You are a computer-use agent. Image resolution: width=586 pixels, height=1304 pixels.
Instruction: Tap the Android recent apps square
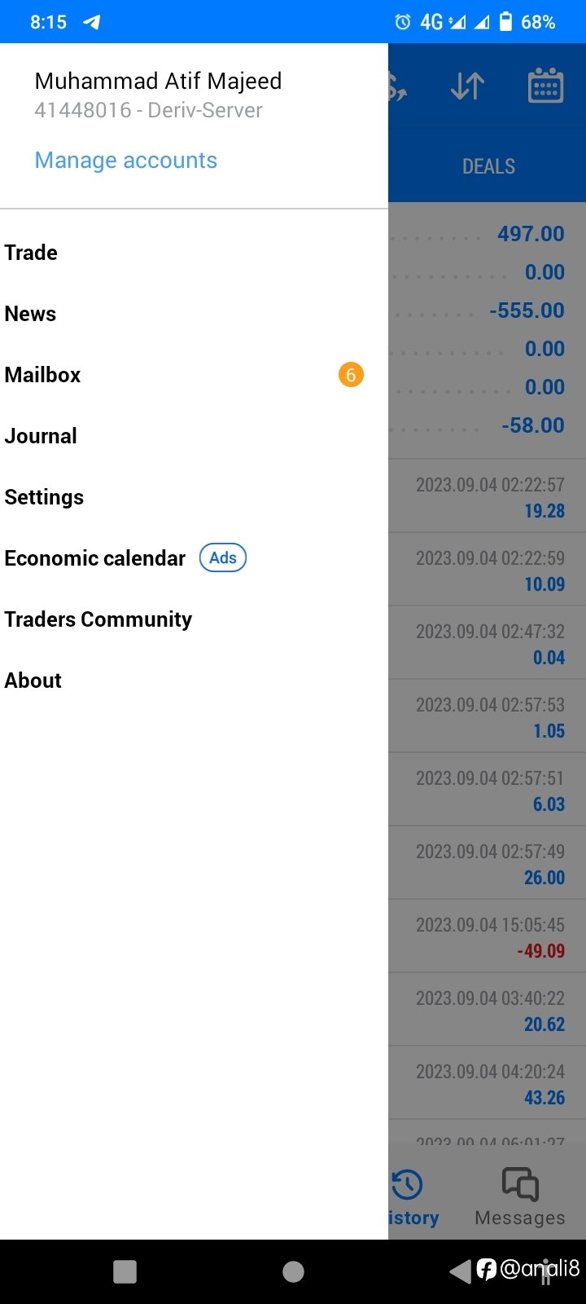pyautogui.click(x=125, y=1271)
